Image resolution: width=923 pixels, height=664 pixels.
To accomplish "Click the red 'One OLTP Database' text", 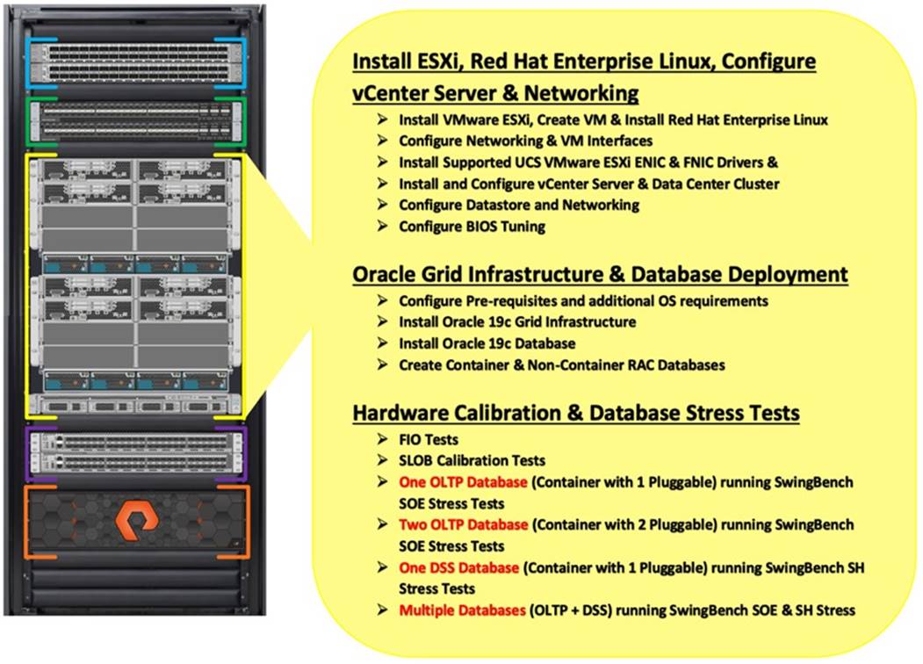I will [463, 482].
